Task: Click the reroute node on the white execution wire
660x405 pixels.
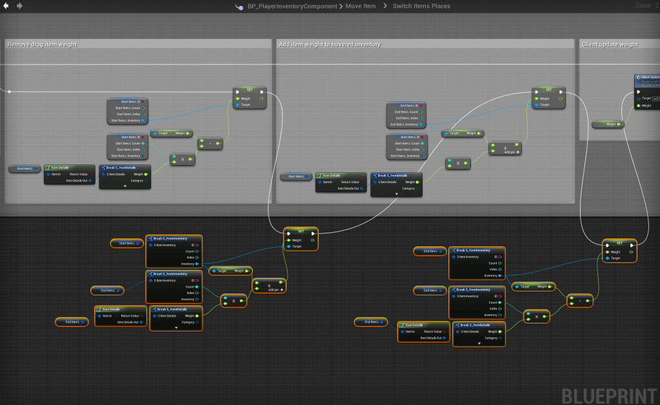Action: [9, 92]
